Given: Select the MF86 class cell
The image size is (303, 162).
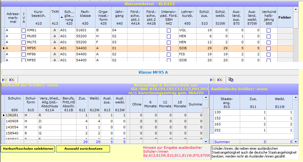Looking at the screenshot, I should [x=38, y=54].
